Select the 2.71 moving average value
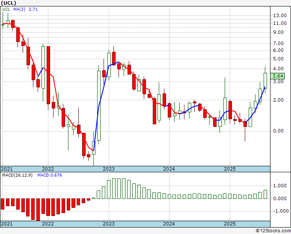Image resolution: width=291 pixels, height=234 pixels. tap(33, 9)
